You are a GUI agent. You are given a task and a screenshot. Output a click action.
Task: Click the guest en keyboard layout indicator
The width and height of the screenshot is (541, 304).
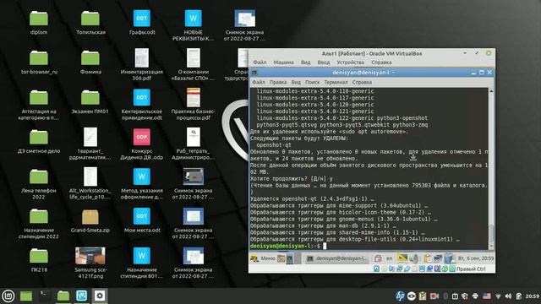(390, 258)
